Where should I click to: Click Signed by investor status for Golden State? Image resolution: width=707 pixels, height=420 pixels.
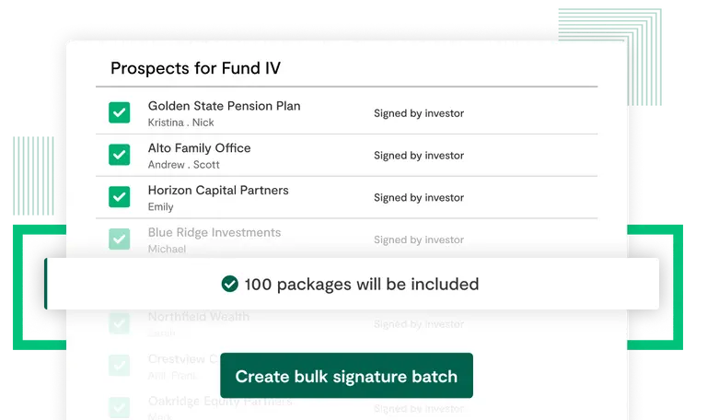coord(419,113)
